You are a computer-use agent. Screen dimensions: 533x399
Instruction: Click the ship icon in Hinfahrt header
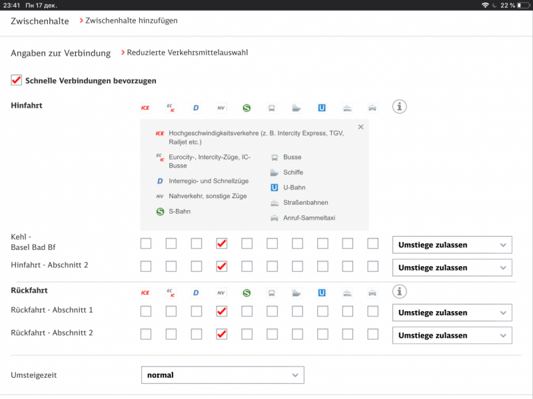click(x=296, y=108)
